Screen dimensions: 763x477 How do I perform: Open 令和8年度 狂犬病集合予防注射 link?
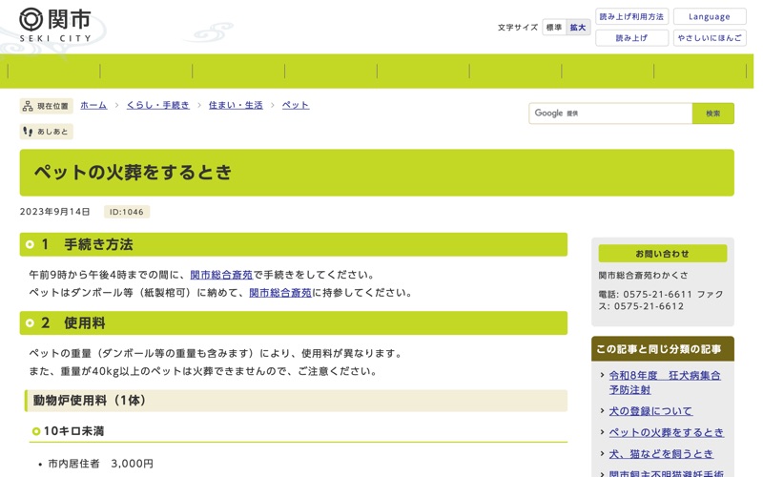[x=665, y=383]
